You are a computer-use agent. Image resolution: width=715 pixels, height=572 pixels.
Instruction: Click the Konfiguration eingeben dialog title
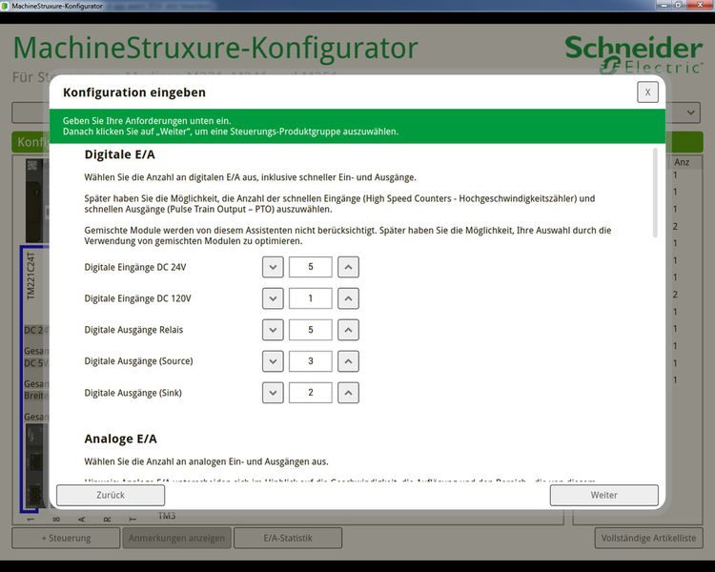134,92
